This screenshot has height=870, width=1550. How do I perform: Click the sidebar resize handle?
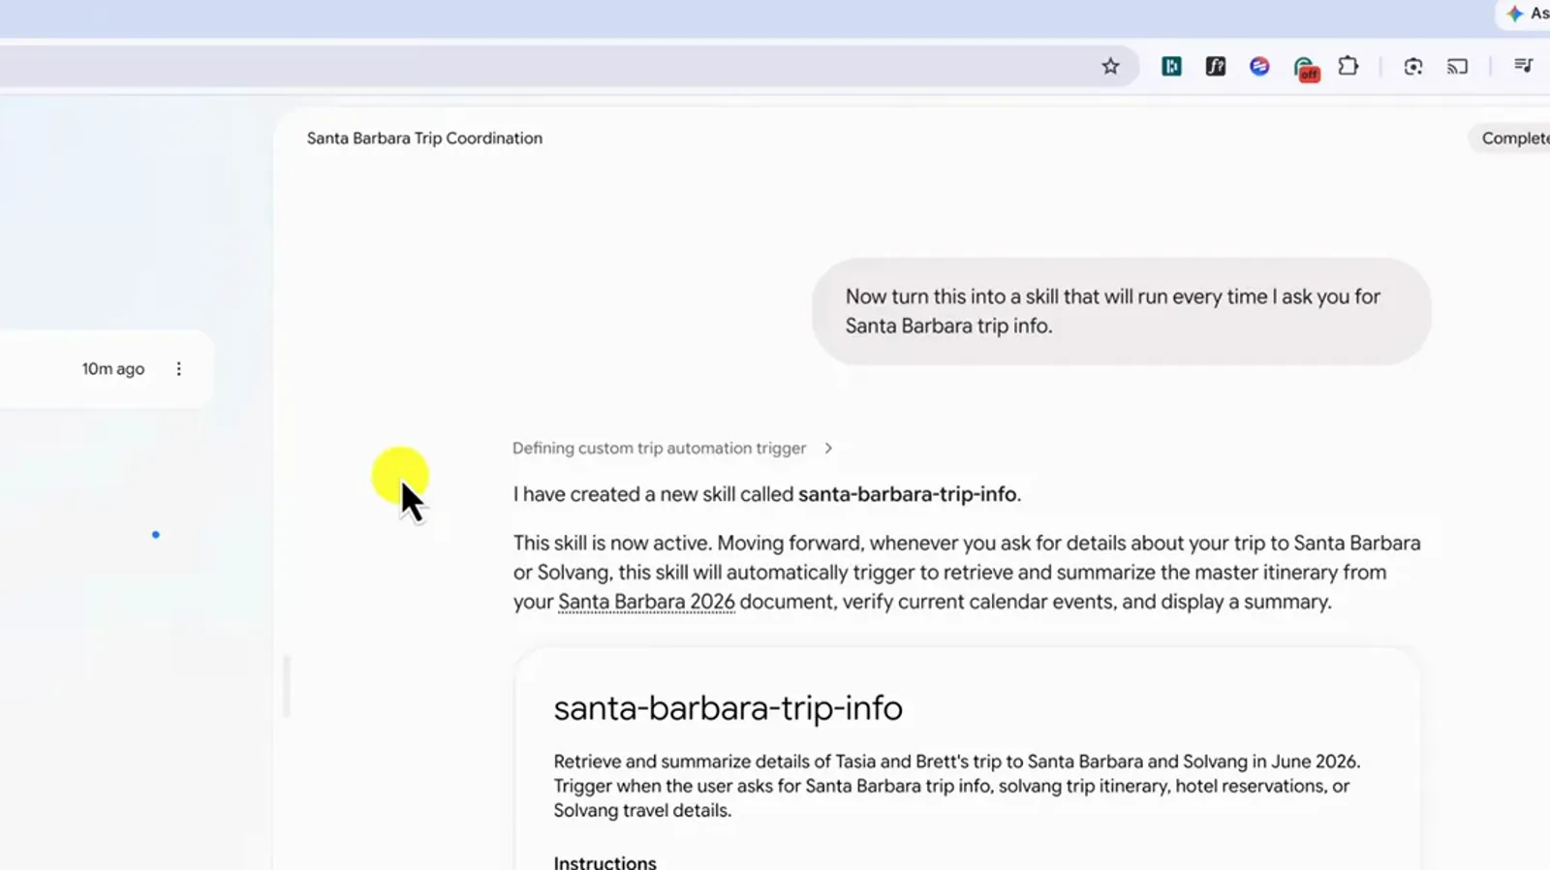pyautogui.click(x=287, y=686)
